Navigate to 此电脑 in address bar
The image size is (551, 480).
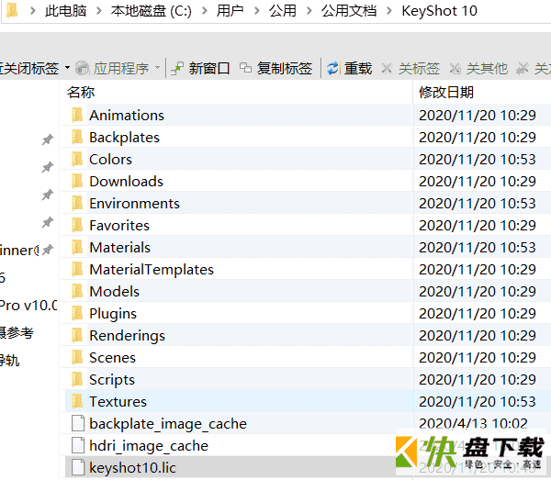(66, 11)
